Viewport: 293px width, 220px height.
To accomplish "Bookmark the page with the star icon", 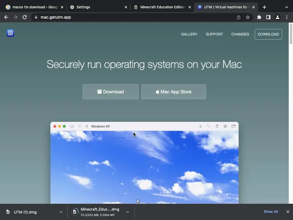I will pos(248,17).
